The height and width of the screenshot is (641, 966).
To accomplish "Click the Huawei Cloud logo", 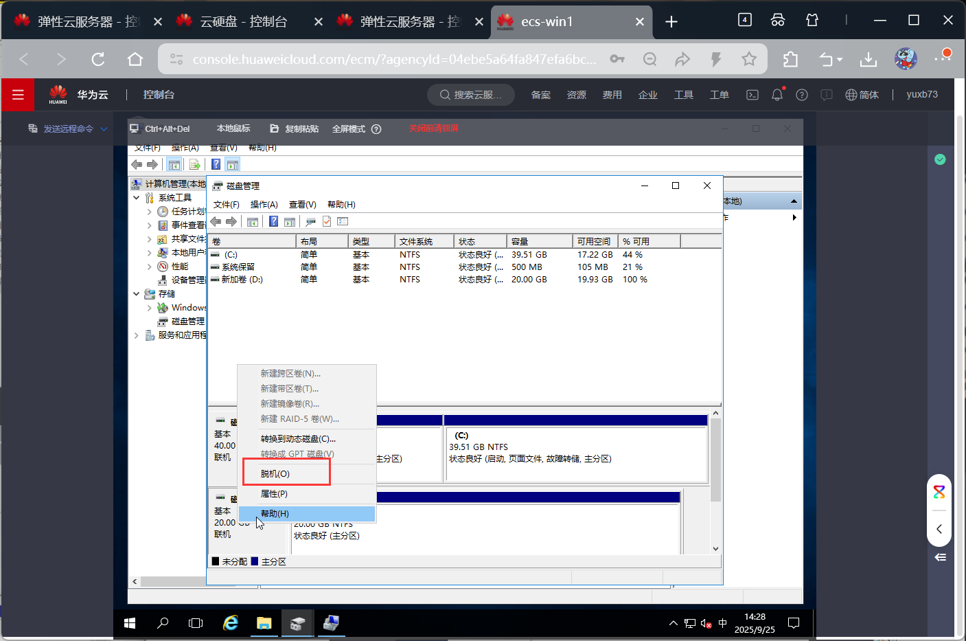I will pyautogui.click(x=58, y=95).
